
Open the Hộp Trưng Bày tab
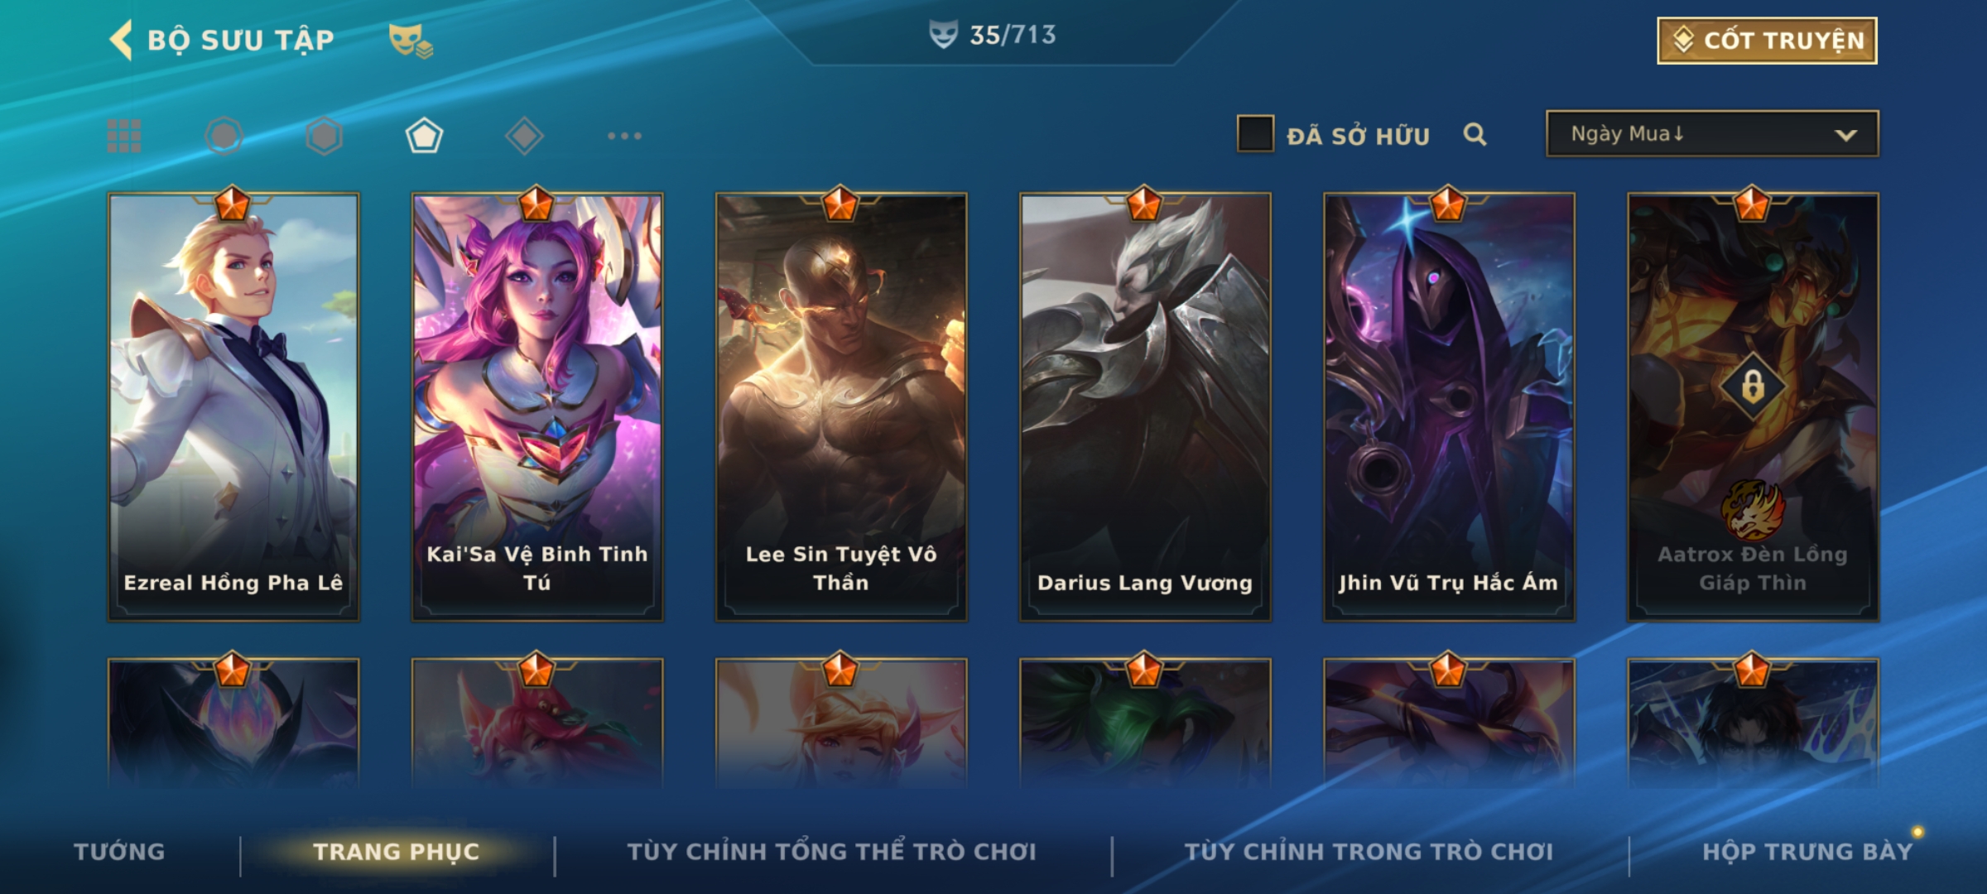point(1807,852)
